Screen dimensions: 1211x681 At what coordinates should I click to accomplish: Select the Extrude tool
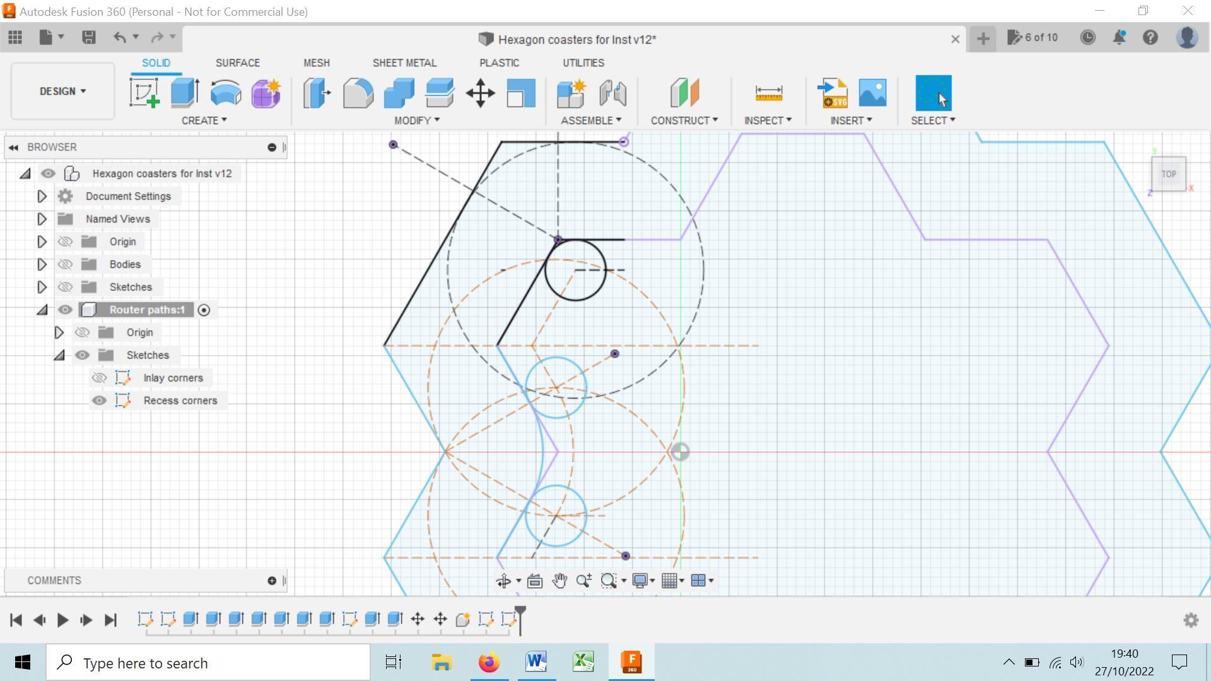tap(183, 93)
